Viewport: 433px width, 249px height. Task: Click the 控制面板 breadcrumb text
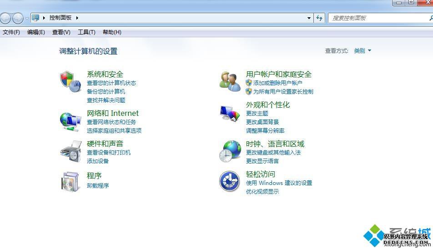click(60, 18)
